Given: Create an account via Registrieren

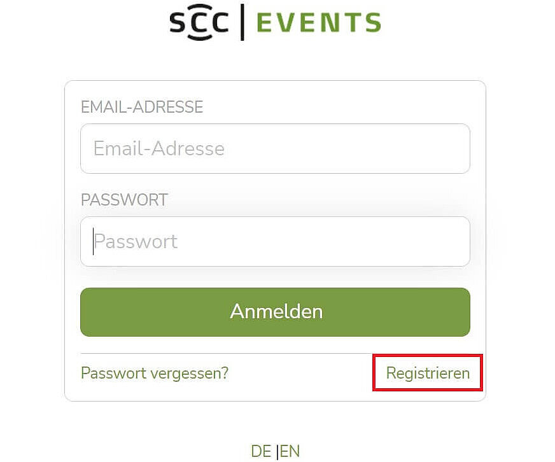Looking at the screenshot, I should pyautogui.click(x=428, y=373).
